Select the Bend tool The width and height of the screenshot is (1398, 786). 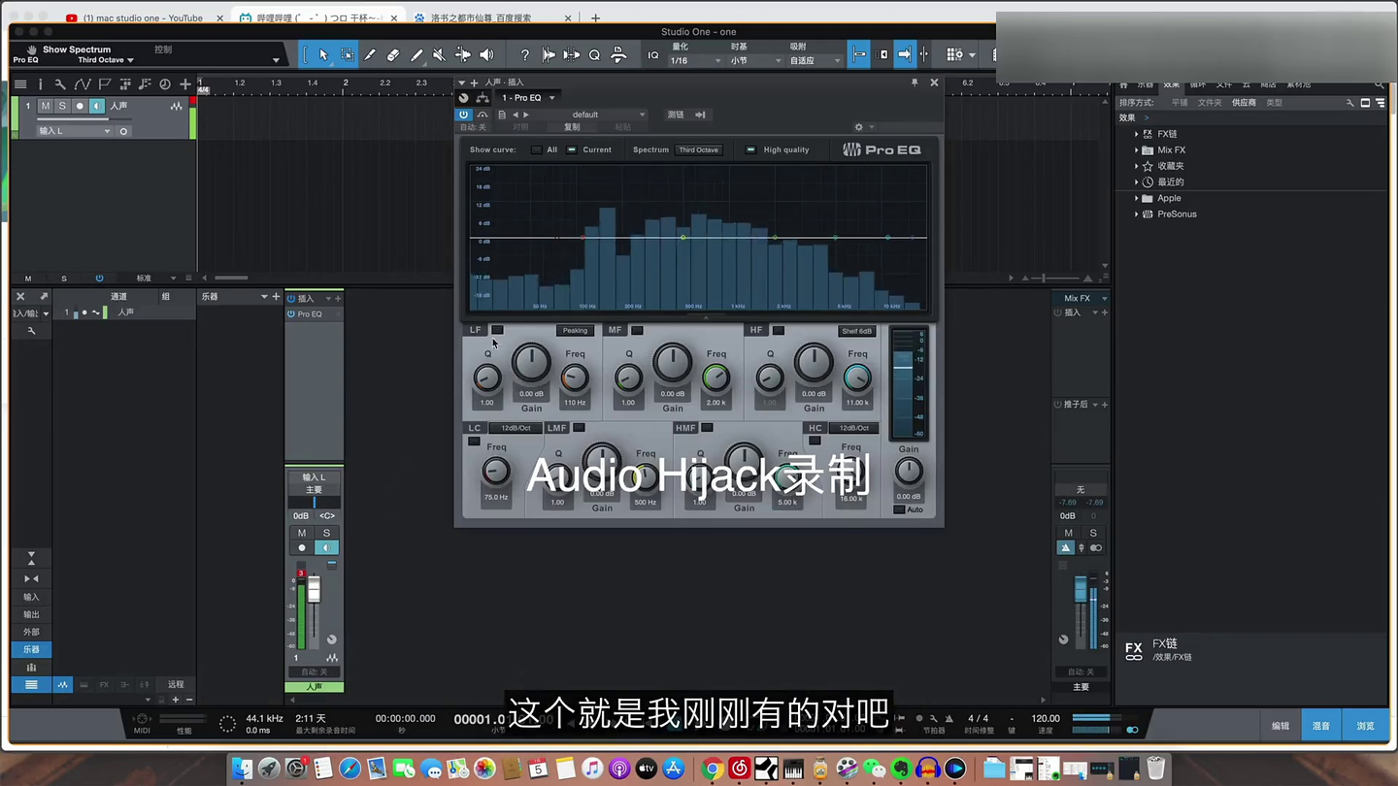click(463, 55)
